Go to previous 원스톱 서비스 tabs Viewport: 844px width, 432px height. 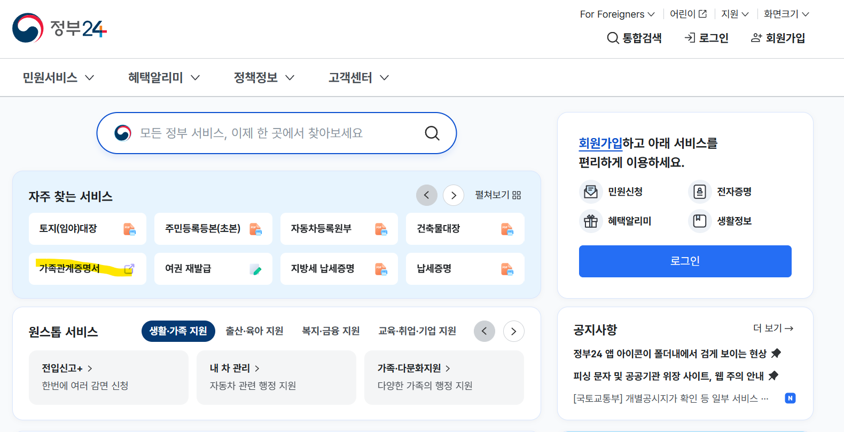coord(484,331)
